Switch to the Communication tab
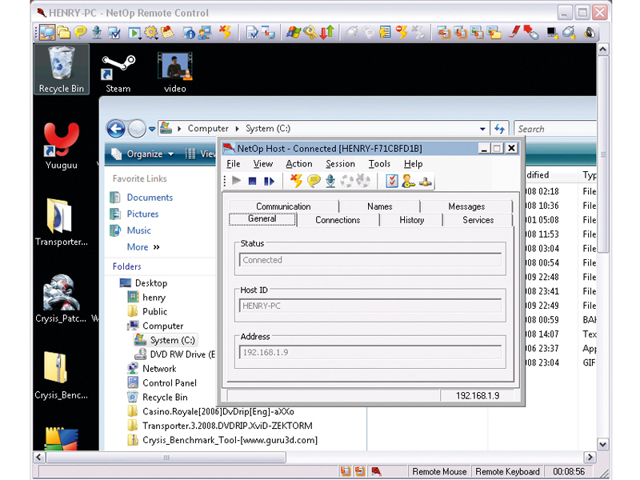The width and height of the screenshot is (640, 480). point(283,206)
